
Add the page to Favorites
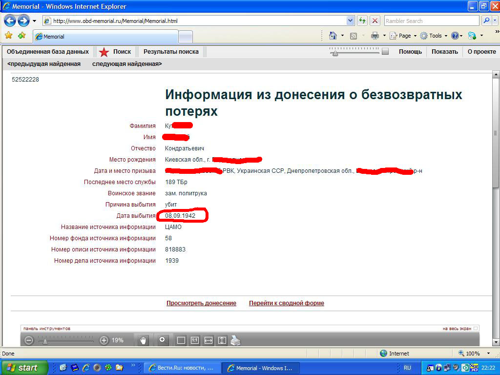pos(21,35)
